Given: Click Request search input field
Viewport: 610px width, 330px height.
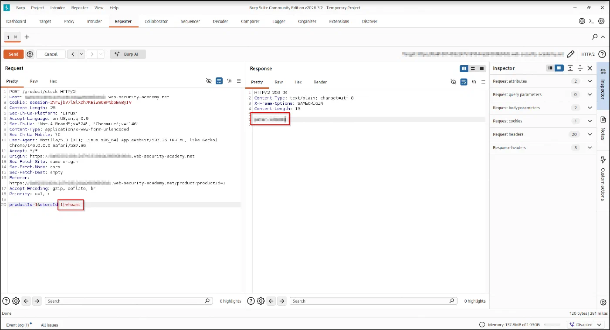Looking at the screenshot, I should click(129, 301).
